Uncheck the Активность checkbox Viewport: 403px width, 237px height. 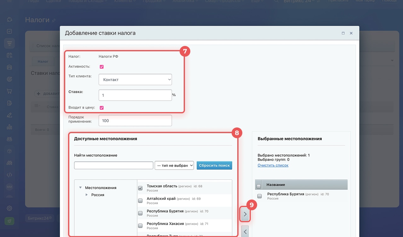click(102, 67)
